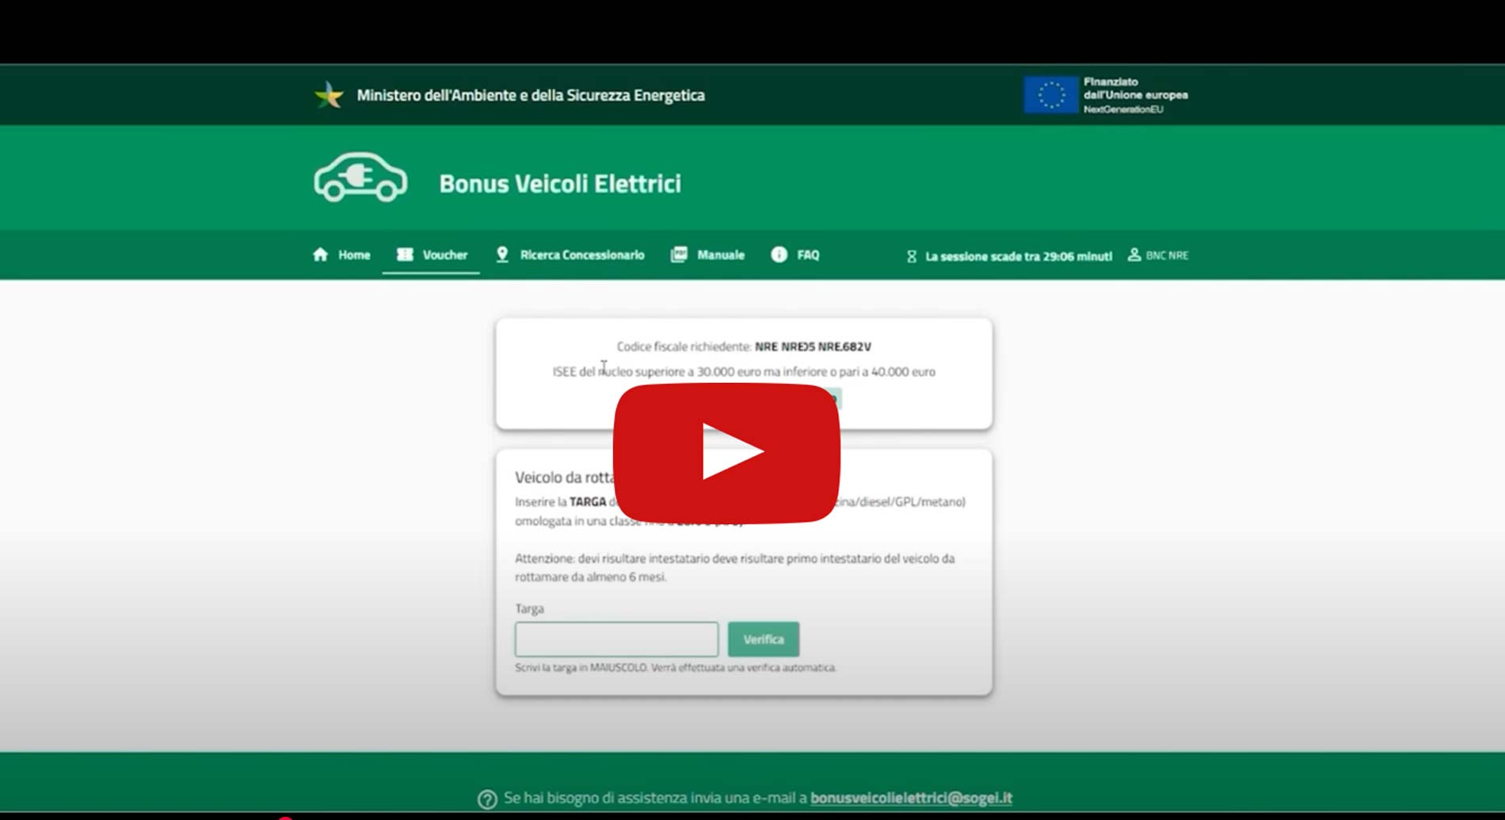
Task: Click the house icon in navigation bar
Action: tap(320, 255)
